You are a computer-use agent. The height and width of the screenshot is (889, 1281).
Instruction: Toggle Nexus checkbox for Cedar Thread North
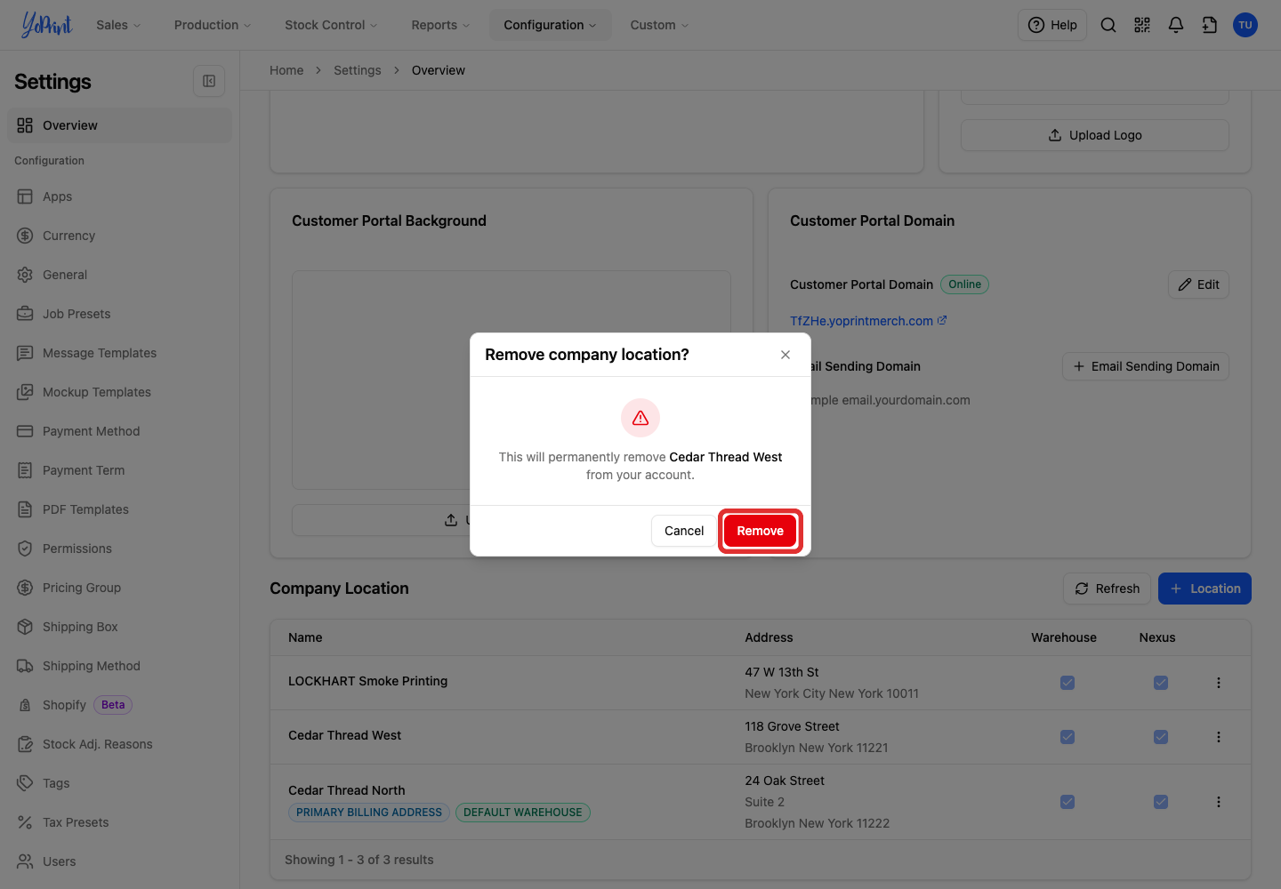1161,802
